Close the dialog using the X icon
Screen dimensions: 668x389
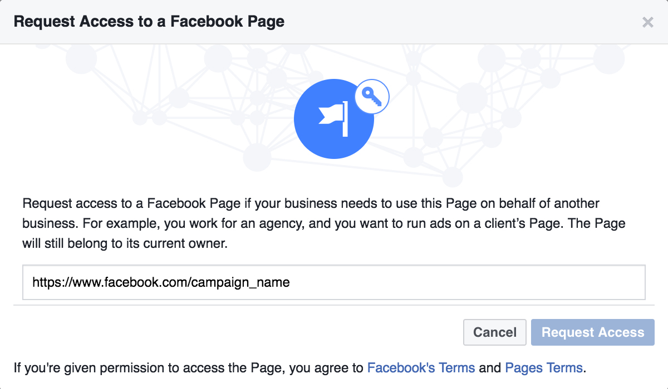[647, 22]
